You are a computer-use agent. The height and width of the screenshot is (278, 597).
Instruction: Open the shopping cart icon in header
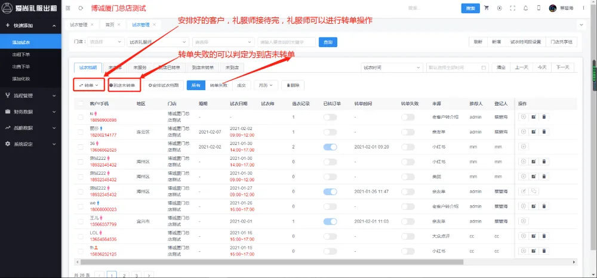487,8
